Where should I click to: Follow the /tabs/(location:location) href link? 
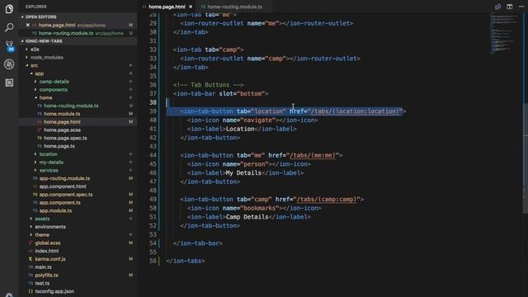click(x=355, y=111)
